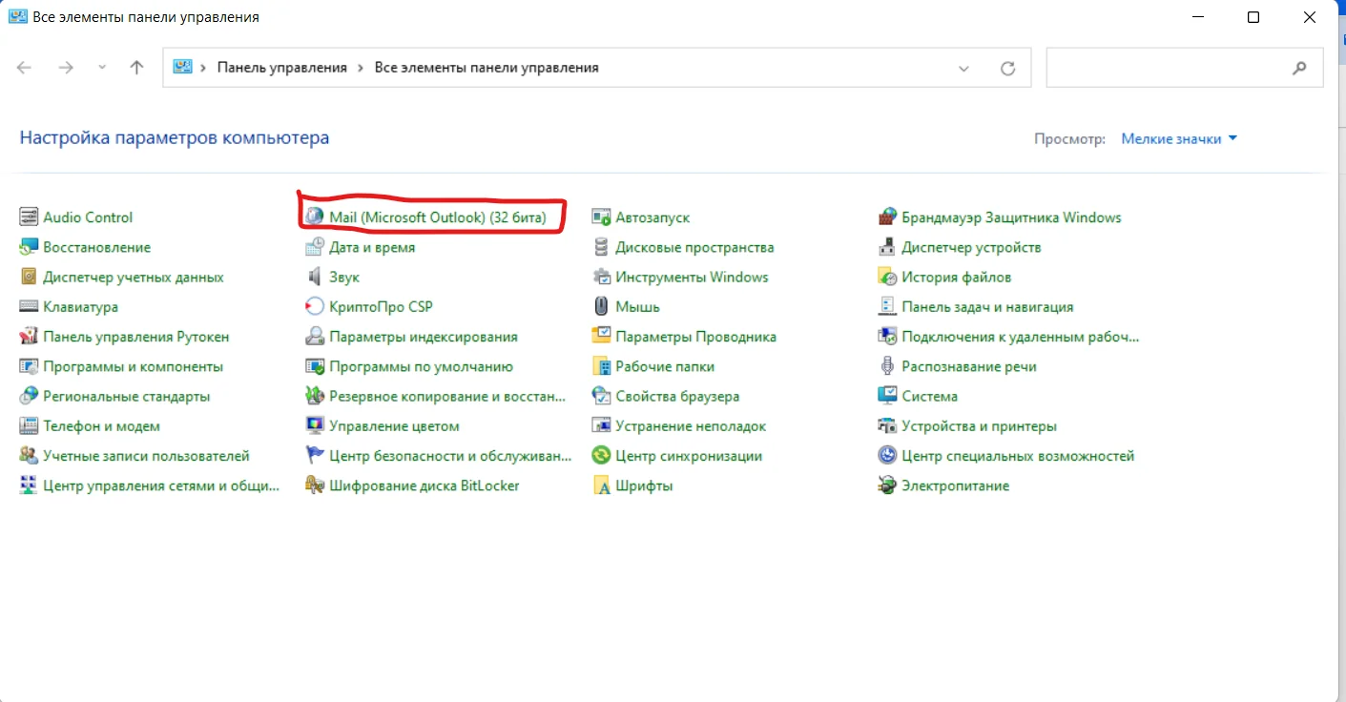Click the Мышь mouse icon

(x=601, y=307)
